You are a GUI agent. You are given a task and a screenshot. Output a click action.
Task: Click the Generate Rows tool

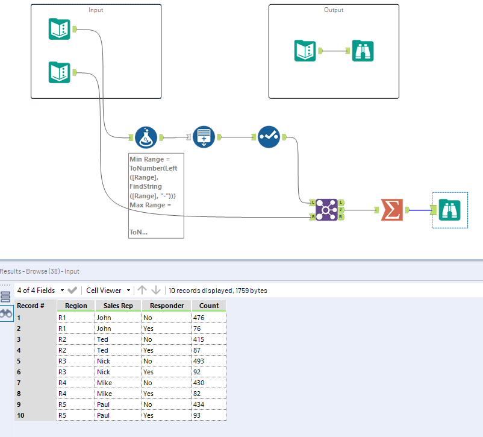pos(204,137)
